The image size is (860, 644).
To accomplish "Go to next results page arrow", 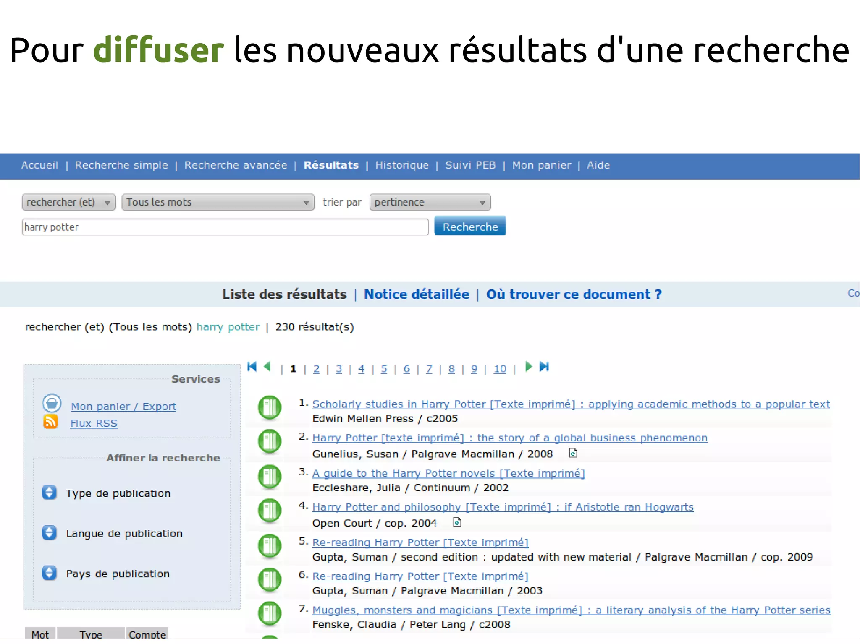I will pyautogui.click(x=529, y=367).
